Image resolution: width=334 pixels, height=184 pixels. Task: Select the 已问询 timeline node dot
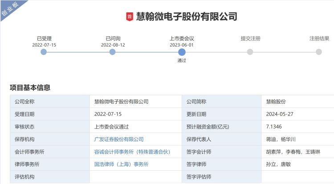pyautogui.click(x=113, y=52)
